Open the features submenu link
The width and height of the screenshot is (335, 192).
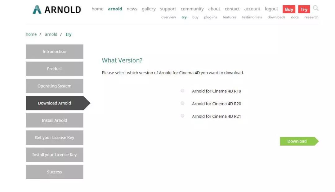[x=230, y=17]
